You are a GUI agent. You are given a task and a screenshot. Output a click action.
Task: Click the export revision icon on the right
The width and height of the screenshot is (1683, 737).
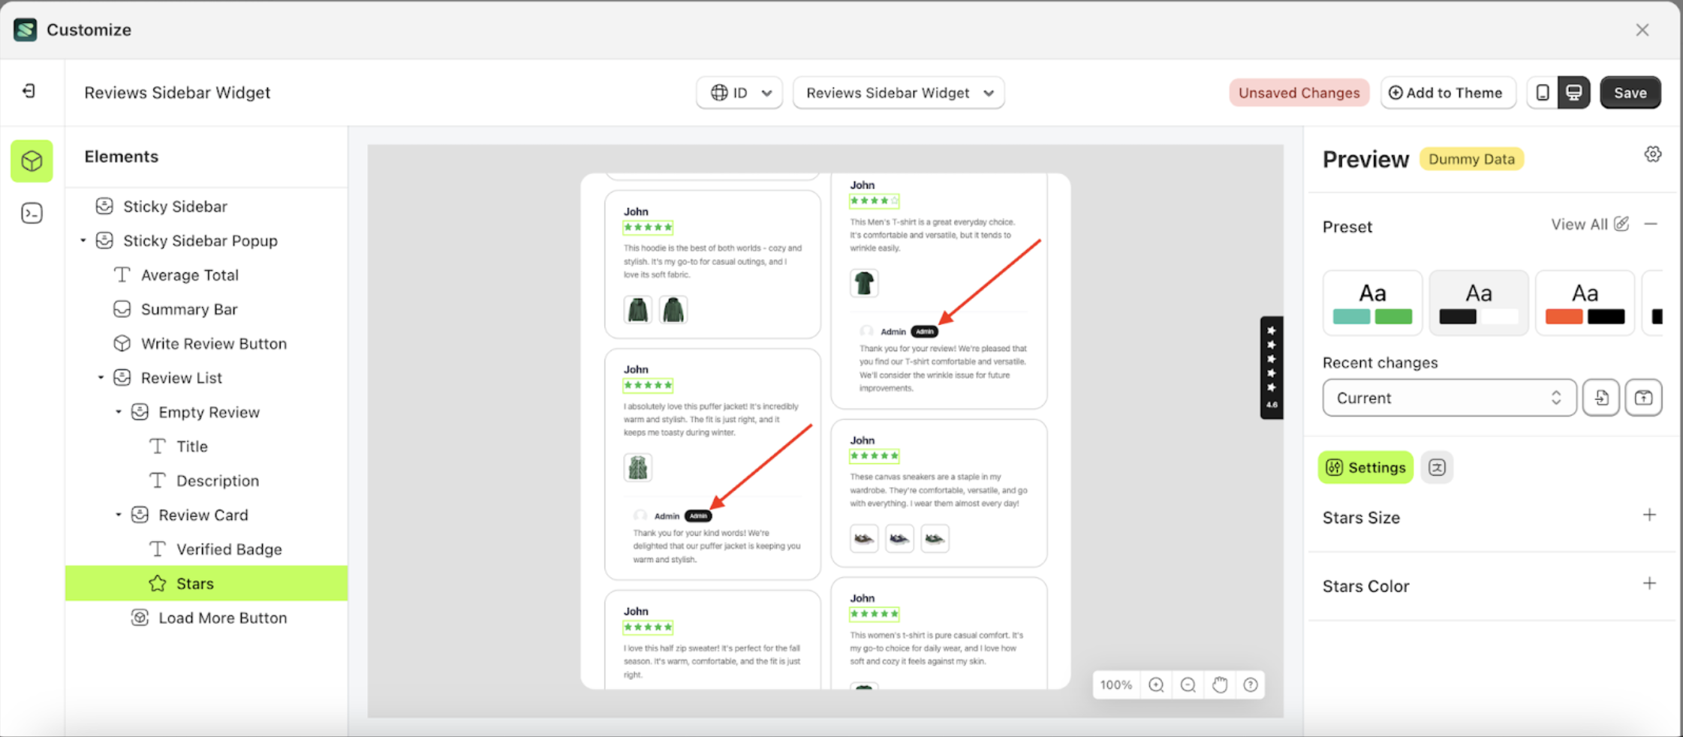1644,398
